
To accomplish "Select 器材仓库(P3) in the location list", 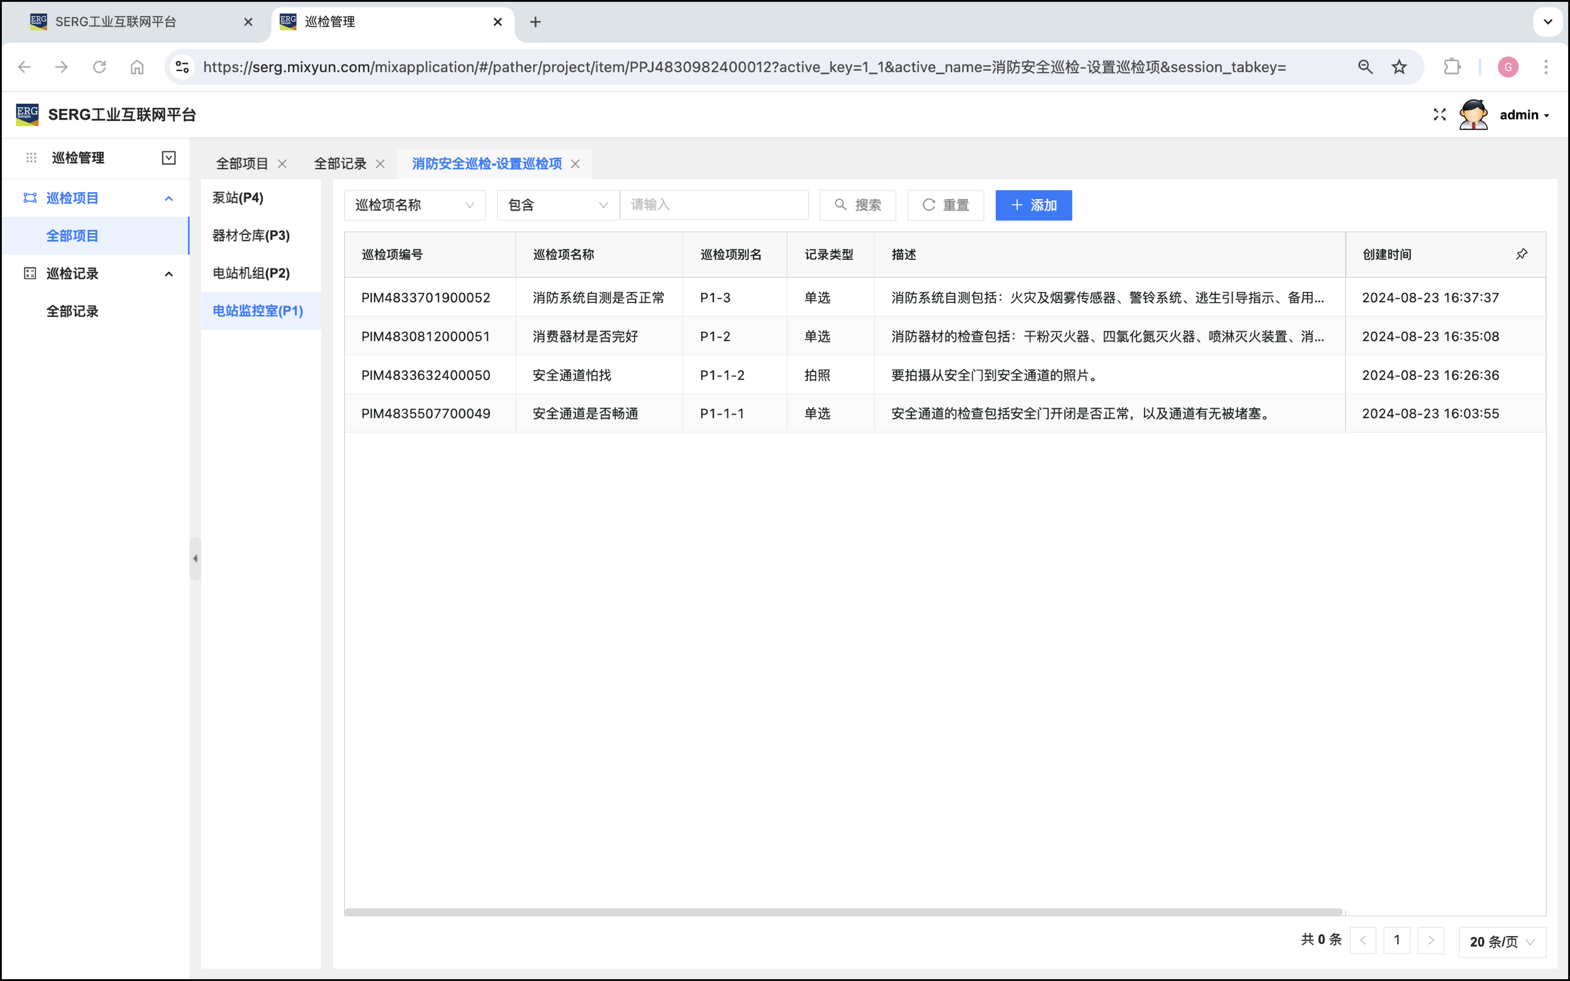I will (x=251, y=236).
